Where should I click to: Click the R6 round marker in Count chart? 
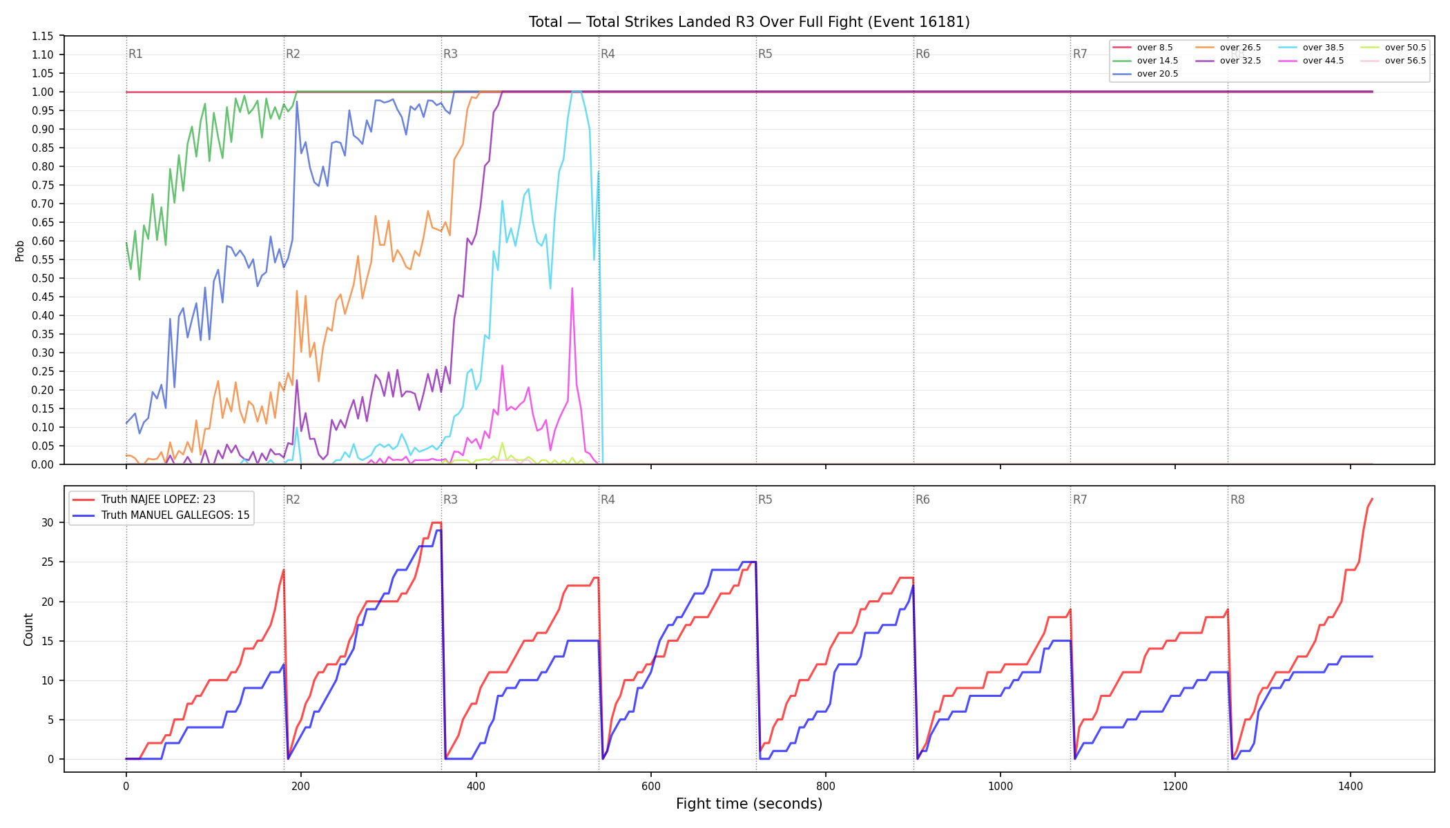click(x=922, y=500)
